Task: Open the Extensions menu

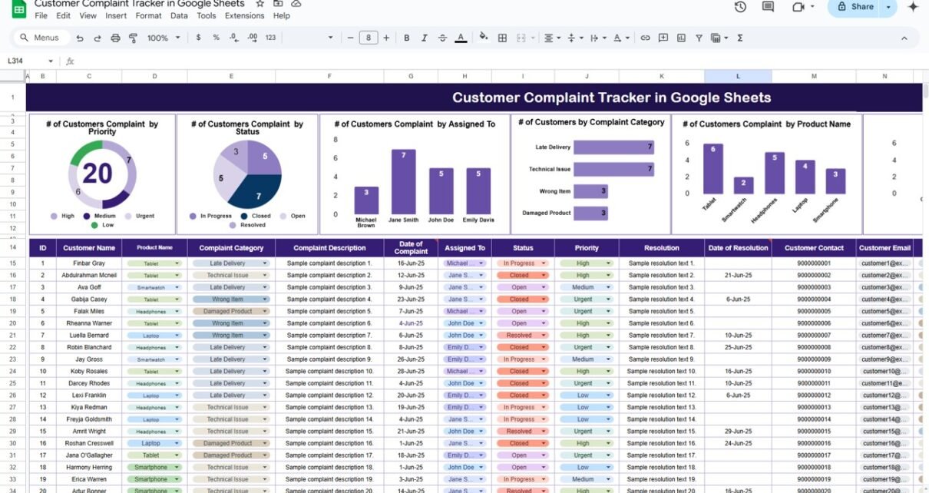Action: [x=244, y=15]
